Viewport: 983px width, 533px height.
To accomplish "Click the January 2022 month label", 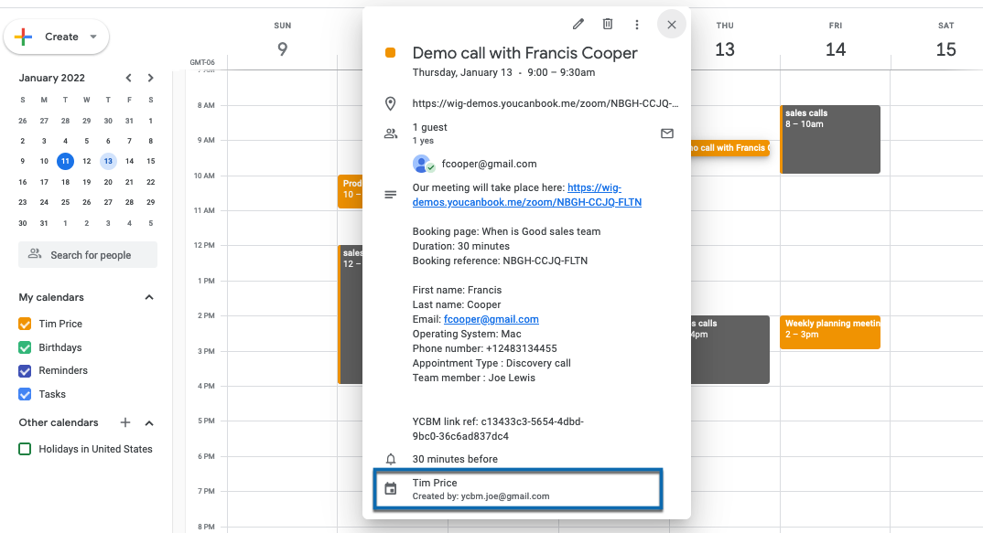I will [x=52, y=79].
